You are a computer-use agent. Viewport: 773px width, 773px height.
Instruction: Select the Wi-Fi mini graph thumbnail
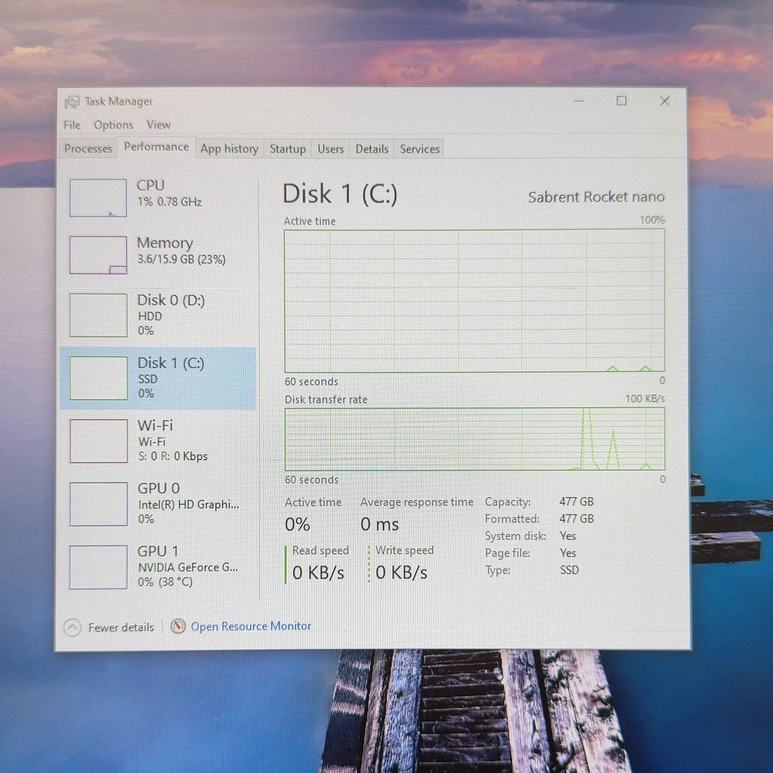pos(99,441)
